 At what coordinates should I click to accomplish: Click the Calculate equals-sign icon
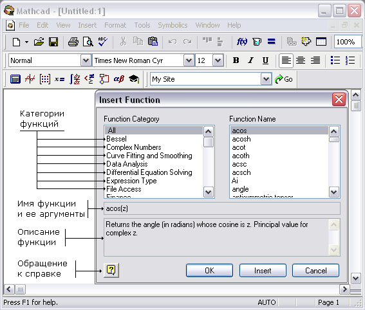[272, 42]
